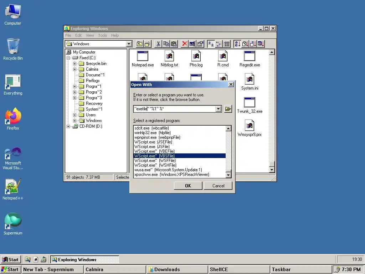This screenshot has height=274, width=365.
Task: Click the Copy toolbar icon
Action: tap(166, 44)
